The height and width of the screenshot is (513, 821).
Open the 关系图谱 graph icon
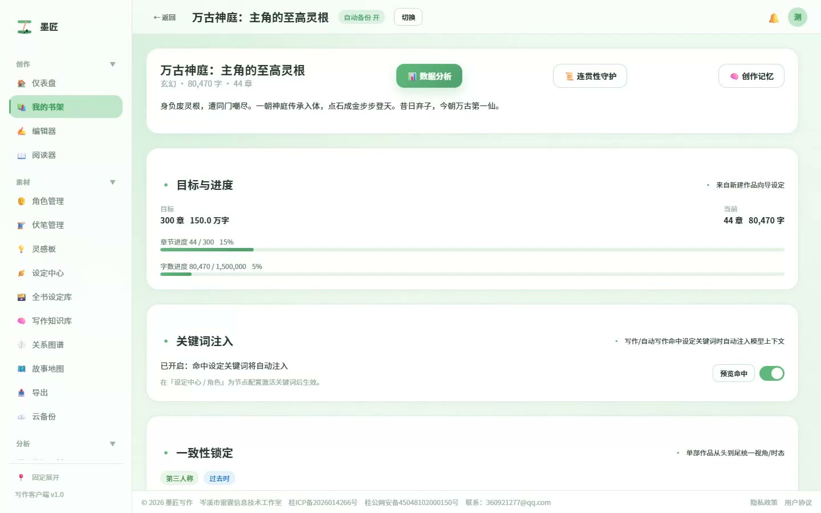point(21,345)
